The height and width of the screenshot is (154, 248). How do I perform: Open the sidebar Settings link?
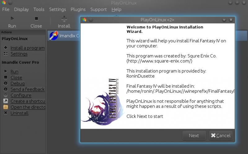point(19,54)
